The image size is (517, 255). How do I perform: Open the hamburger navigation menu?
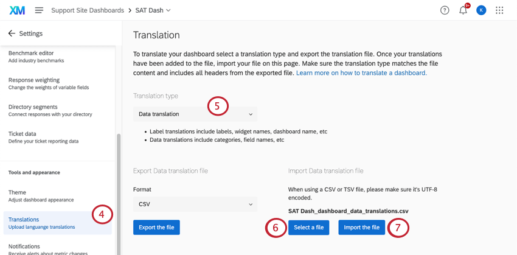[x=39, y=10]
